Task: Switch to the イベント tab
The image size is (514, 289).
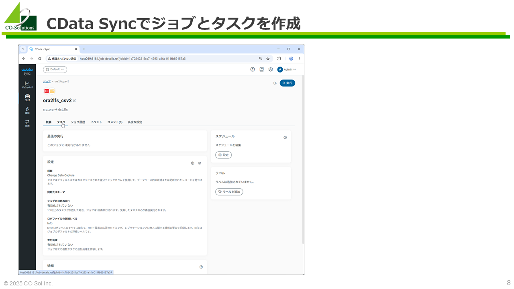Action: click(x=96, y=122)
